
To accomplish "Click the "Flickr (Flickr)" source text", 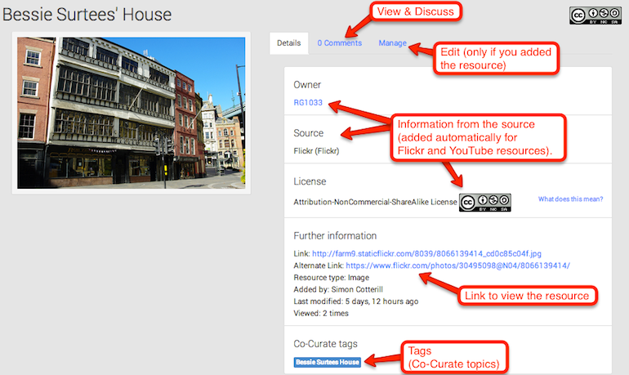I will (316, 150).
